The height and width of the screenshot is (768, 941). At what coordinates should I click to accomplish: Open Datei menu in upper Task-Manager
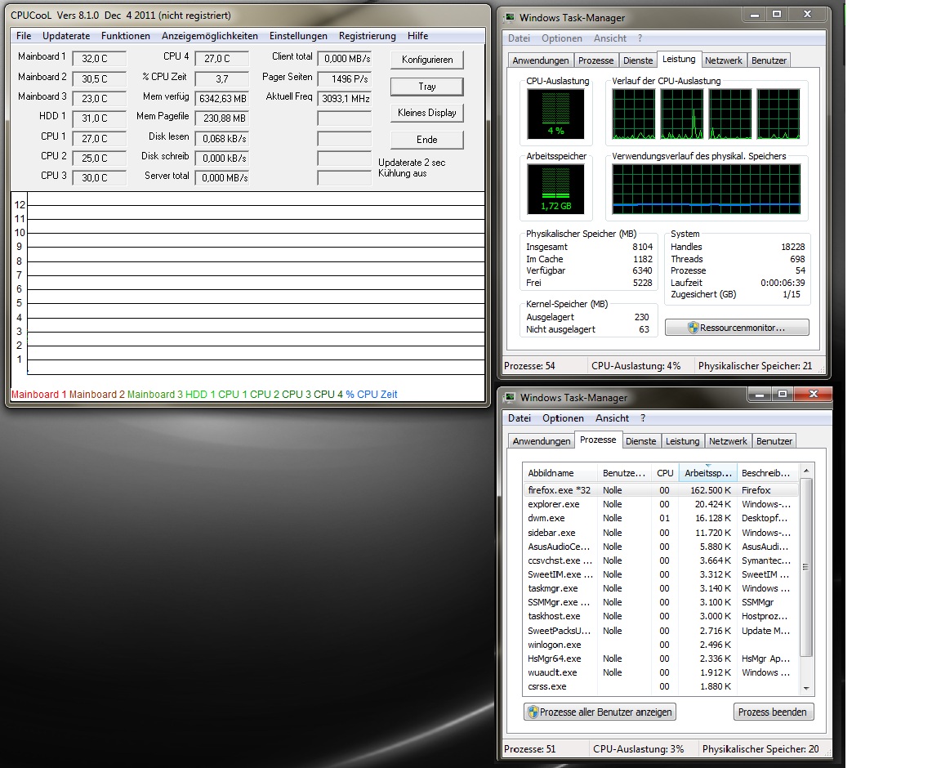click(x=520, y=38)
